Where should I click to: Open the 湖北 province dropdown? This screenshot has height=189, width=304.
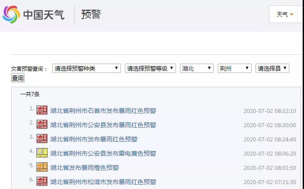point(197,68)
